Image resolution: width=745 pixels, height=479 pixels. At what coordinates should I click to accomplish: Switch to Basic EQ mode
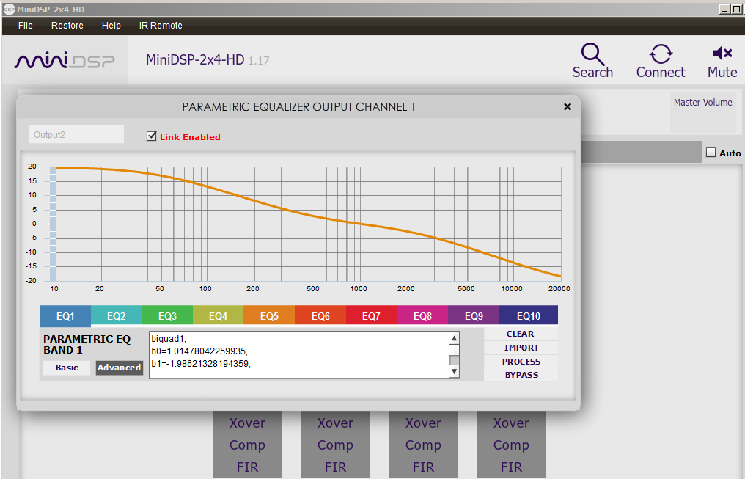click(67, 368)
